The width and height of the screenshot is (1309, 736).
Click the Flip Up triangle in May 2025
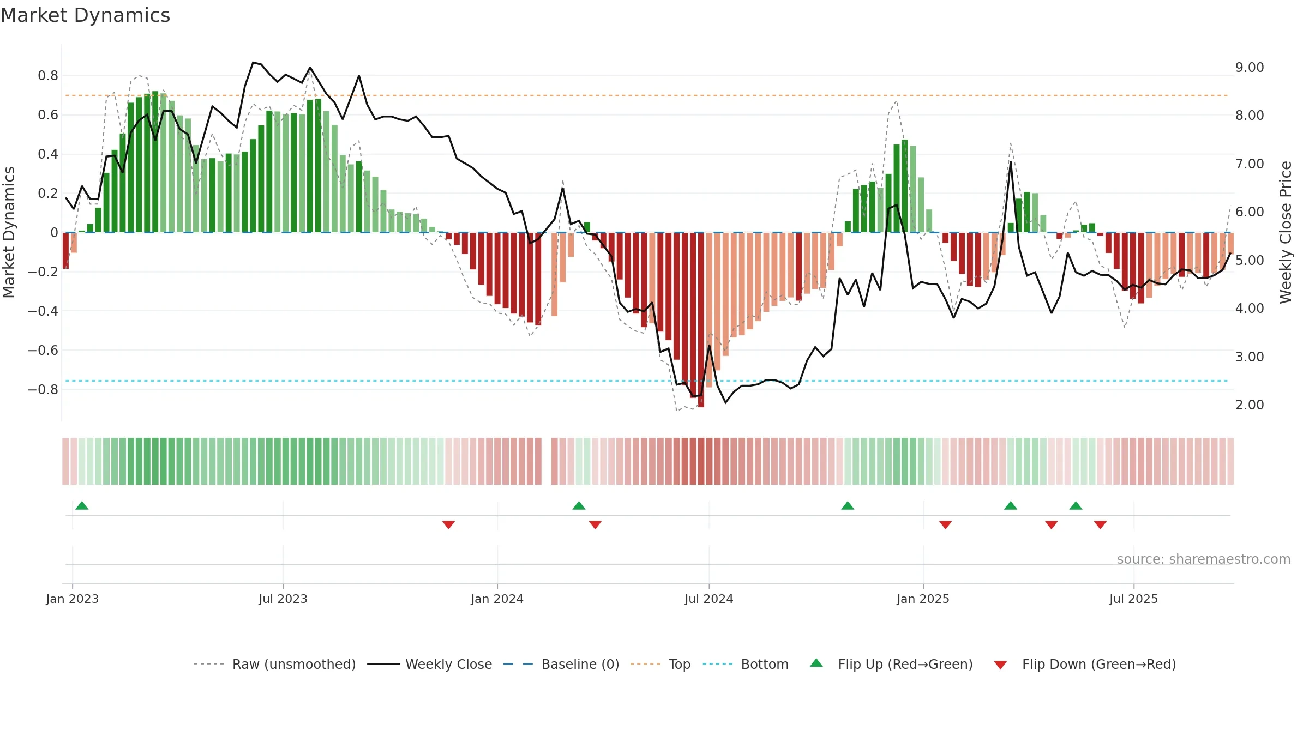[1076, 505]
